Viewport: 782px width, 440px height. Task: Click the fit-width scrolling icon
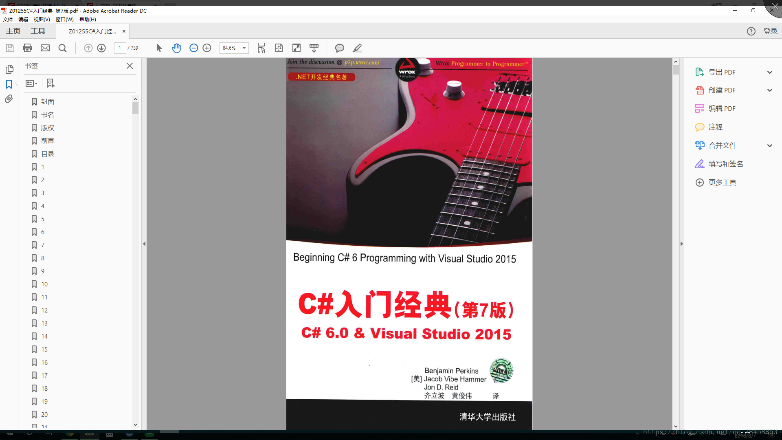pyautogui.click(x=261, y=48)
